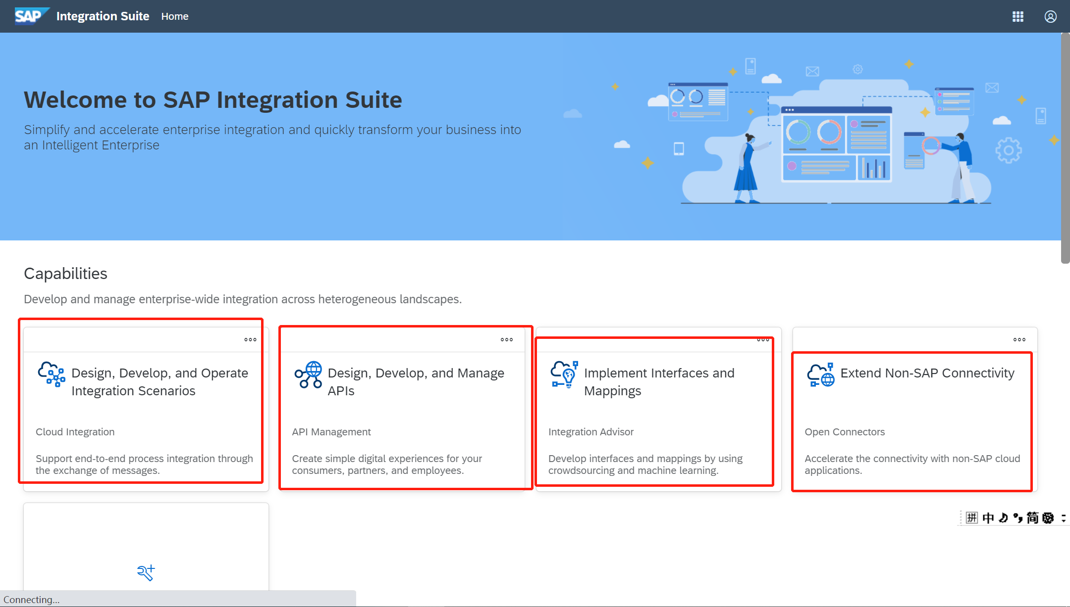
Task: Click the Integration Advisor card's lightbulb icon
Action: coord(564,374)
